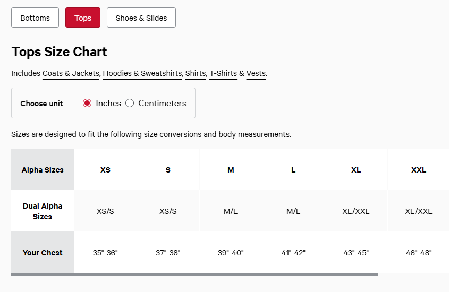
Task: Click the 46"-48" chest measurement cell
Action: (419, 253)
